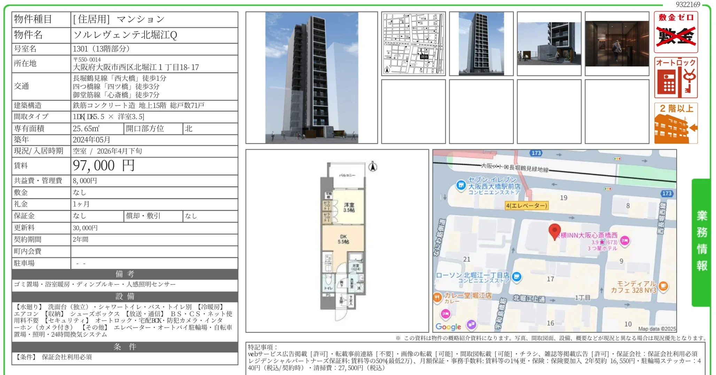Click the 4(エレベーター) station exit label
Screen dimensions: 716x375
tap(527, 205)
